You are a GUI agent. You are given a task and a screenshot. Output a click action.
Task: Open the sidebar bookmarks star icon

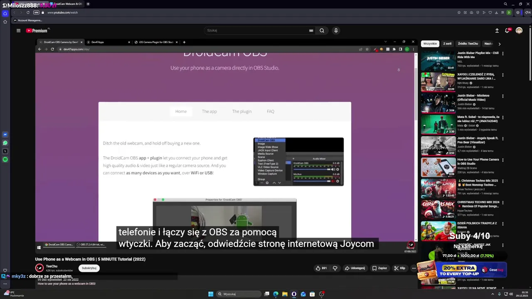[5, 22]
